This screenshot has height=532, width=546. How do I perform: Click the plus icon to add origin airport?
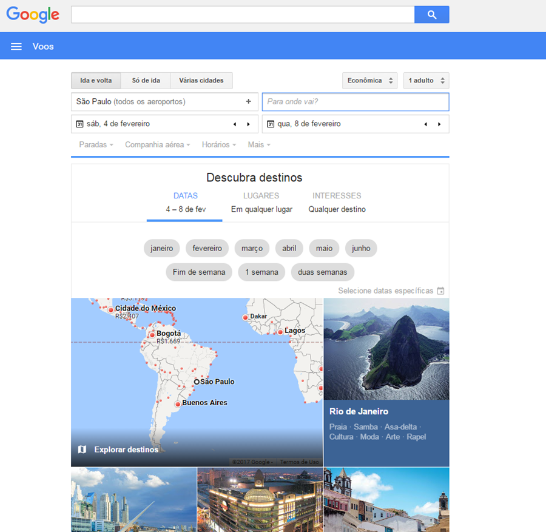pyautogui.click(x=248, y=102)
